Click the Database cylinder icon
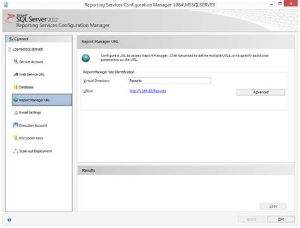 (x=16, y=87)
